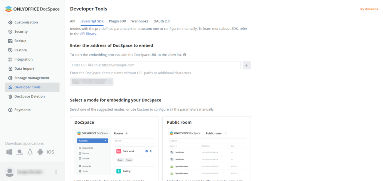Download the macOS application
The height and width of the screenshot is (181, 383).
pos(19,152)
